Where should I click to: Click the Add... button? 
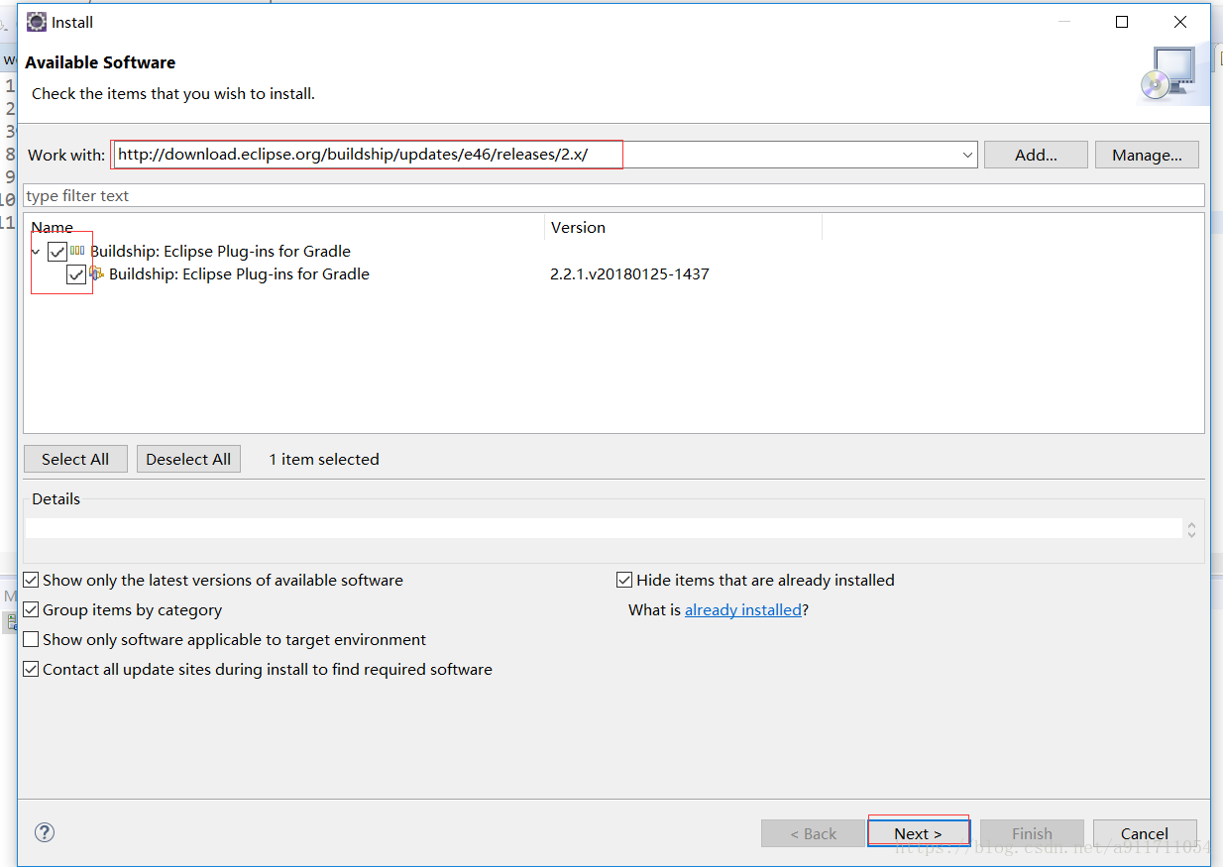(x=1036, y=155)
